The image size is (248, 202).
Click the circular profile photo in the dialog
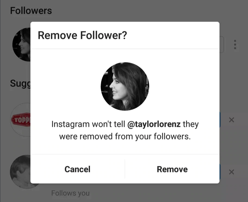point(125,86)
